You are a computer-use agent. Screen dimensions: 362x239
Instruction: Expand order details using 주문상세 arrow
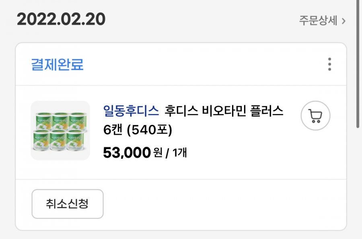[x=344, y=21]
